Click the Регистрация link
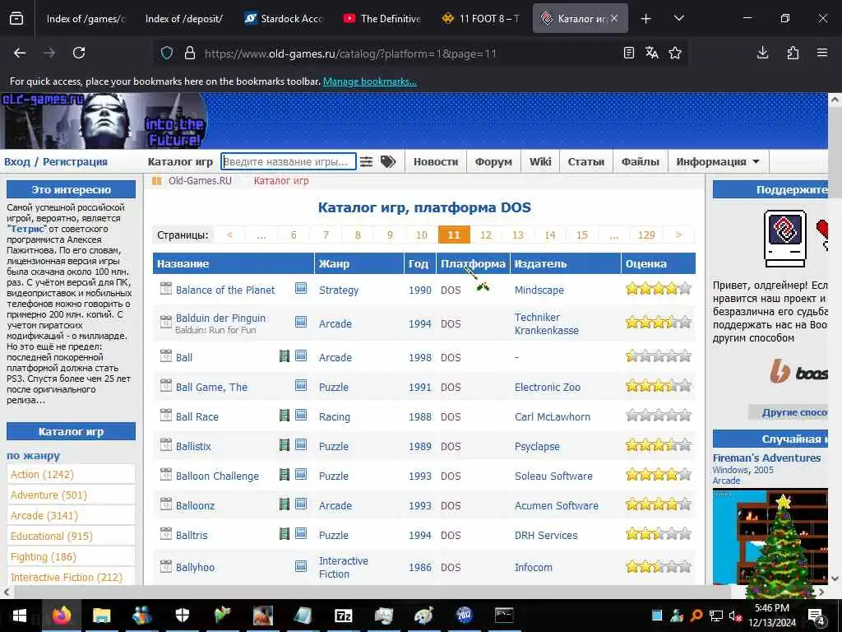Screen dimensions: 842x632 pyautogui.click(x=75, y=162)
